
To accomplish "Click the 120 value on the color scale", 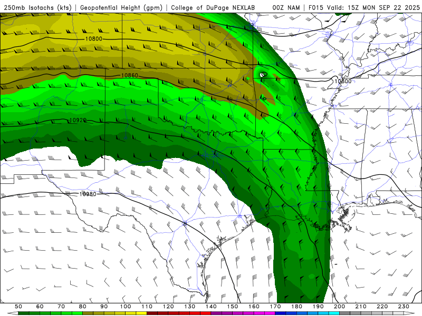I will tap(168, 307).
